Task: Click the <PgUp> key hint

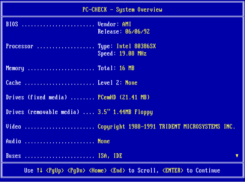Action: tap(55, 171)
